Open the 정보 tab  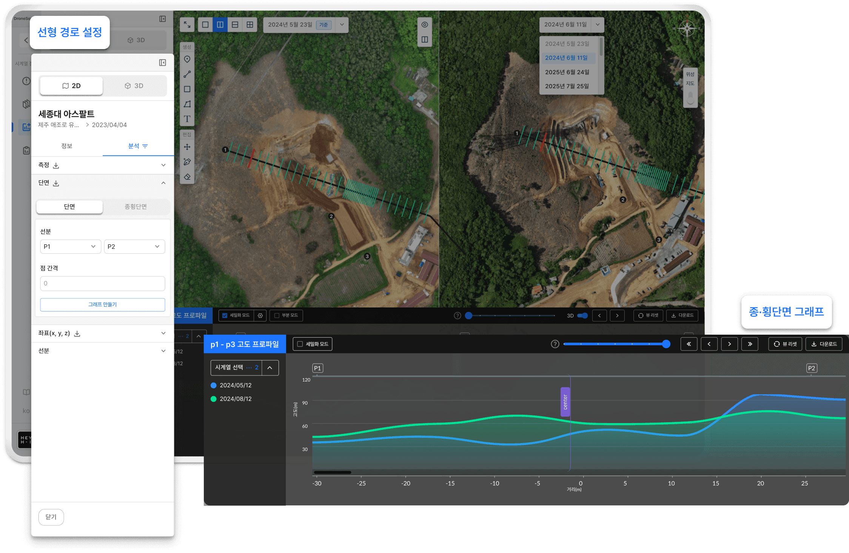coord(67,146)
